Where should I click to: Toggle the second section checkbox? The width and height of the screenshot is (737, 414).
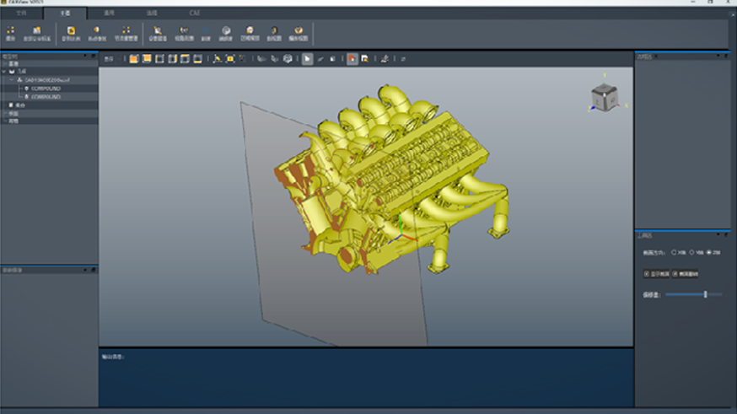pyautogui.click(x=675, y=273)
